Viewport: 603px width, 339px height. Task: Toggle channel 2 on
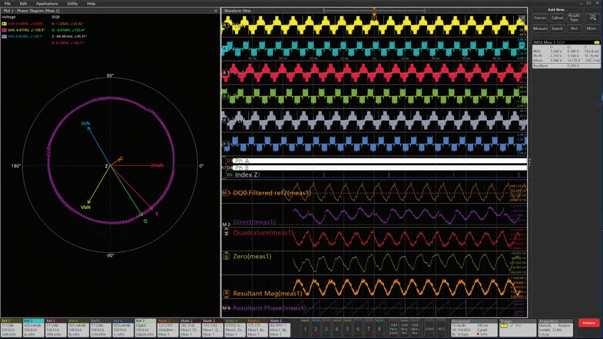pyautogui.click(x=316, y=328)
